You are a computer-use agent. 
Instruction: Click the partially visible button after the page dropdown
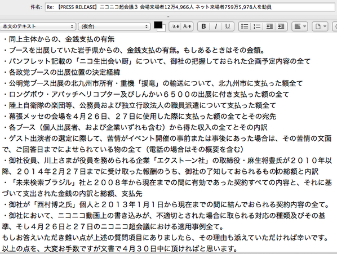[x=335, y=26]
